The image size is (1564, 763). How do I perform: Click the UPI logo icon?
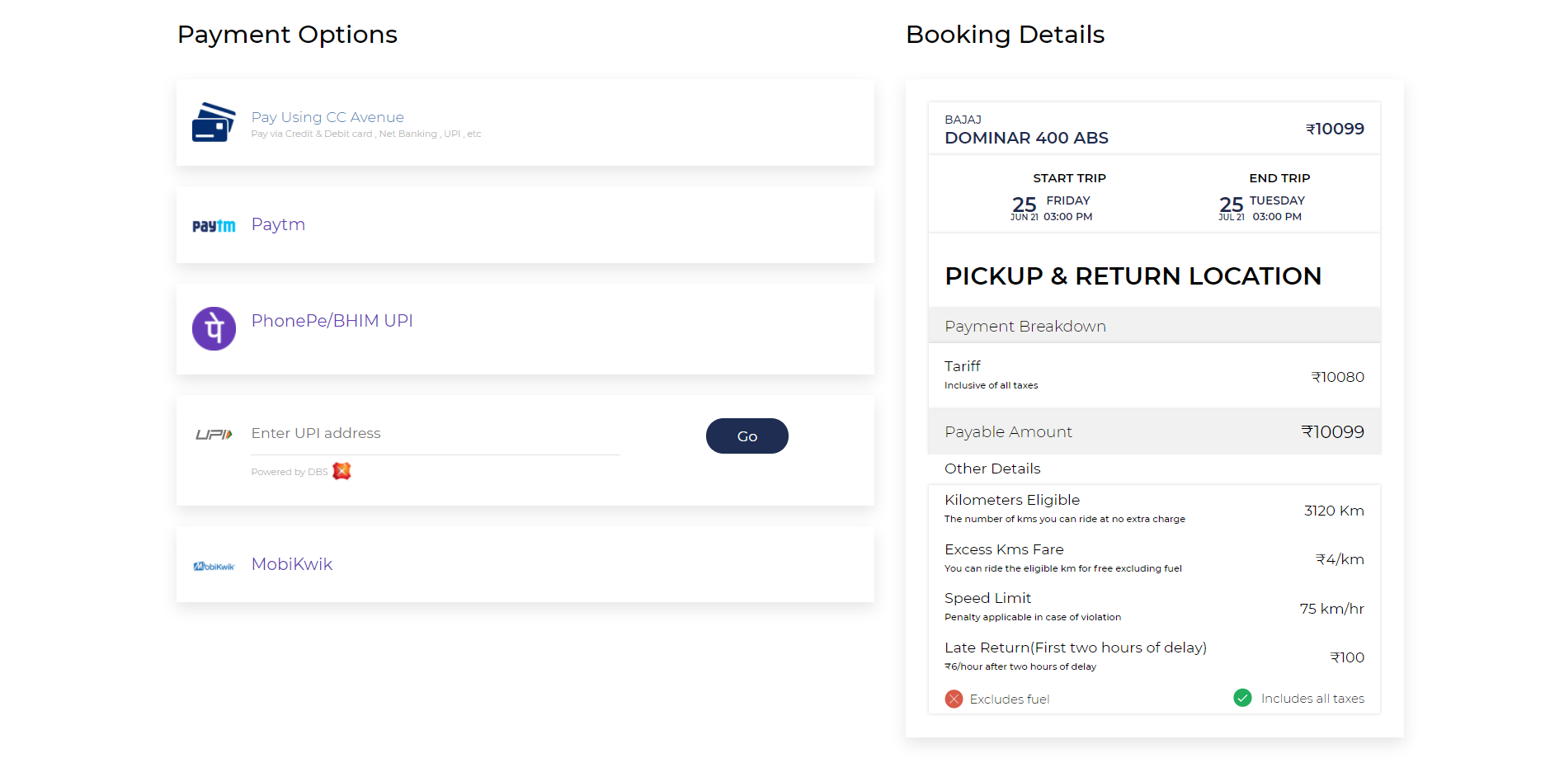tap(214, 435)
